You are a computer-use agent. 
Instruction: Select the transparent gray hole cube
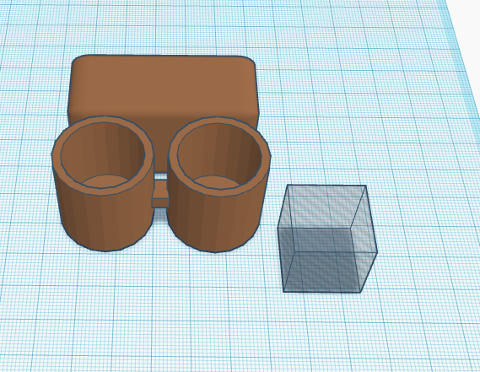click(x=327, y=238)
